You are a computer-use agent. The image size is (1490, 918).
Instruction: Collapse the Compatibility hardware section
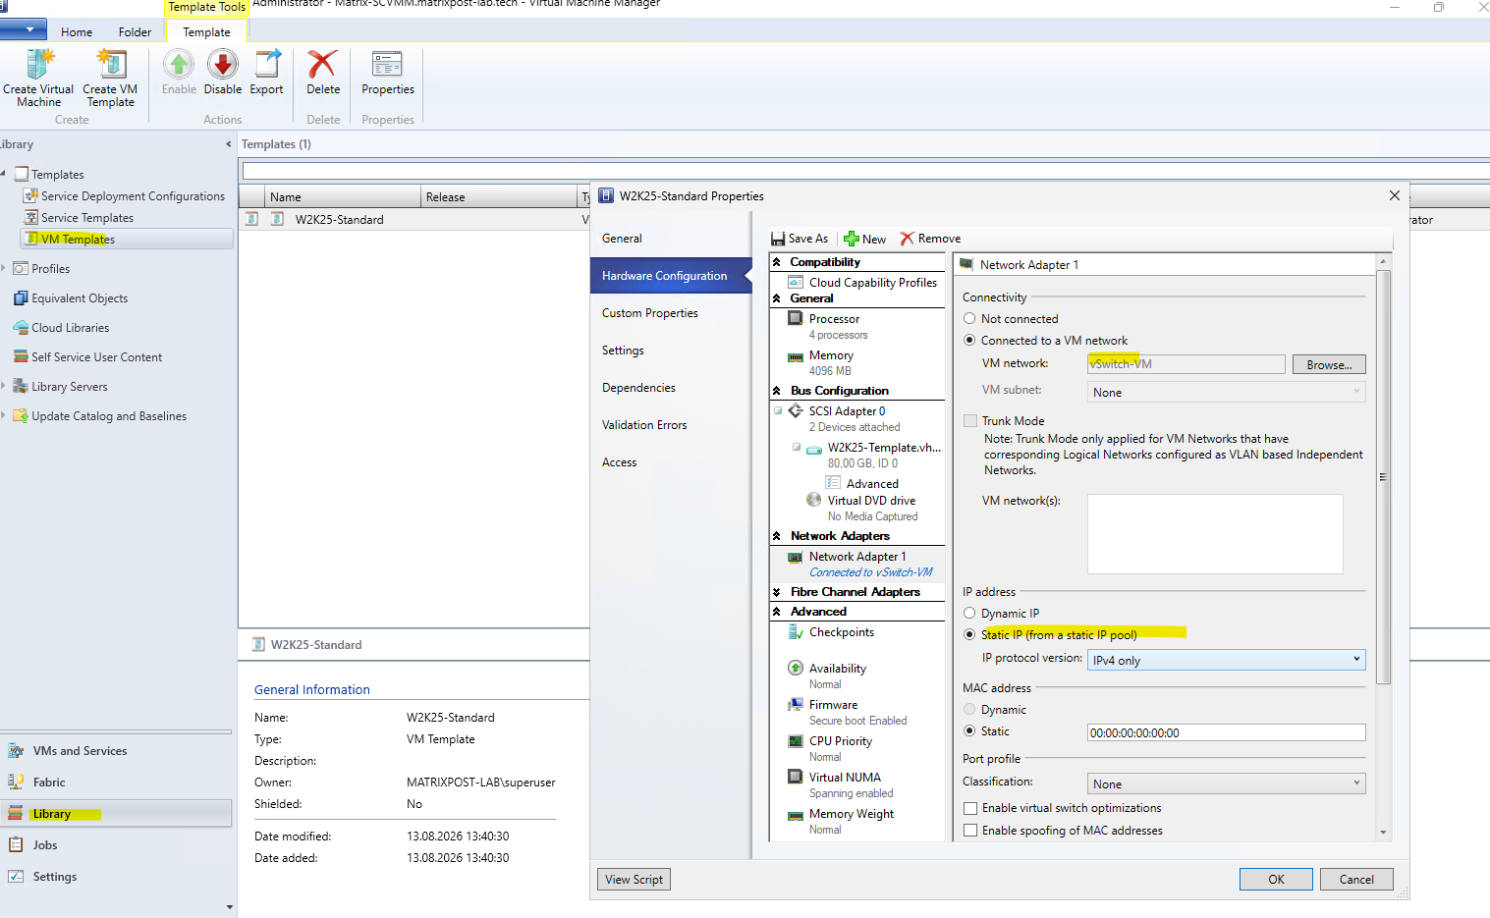pyautogui.click(x=777, y=262)
